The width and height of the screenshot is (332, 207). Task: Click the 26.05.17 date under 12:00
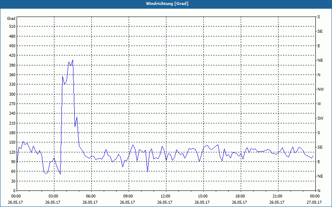click(x=165, y=202)
